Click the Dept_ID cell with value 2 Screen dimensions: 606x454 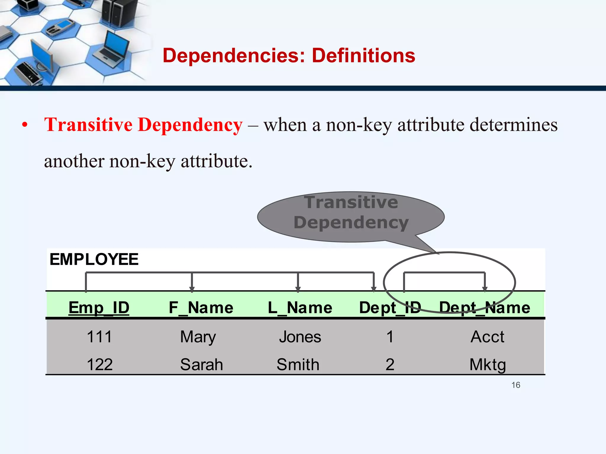pos(390,364)
